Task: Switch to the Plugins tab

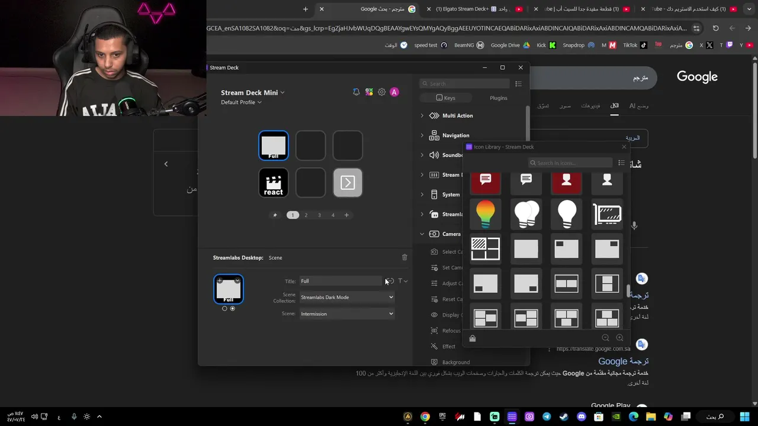Action: coord(499,98)
